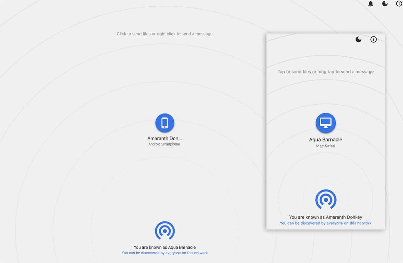The image size is (403, 263).
Task: Select the "Aqua Barnacle" peer name label
Action: tap(325, 140)
